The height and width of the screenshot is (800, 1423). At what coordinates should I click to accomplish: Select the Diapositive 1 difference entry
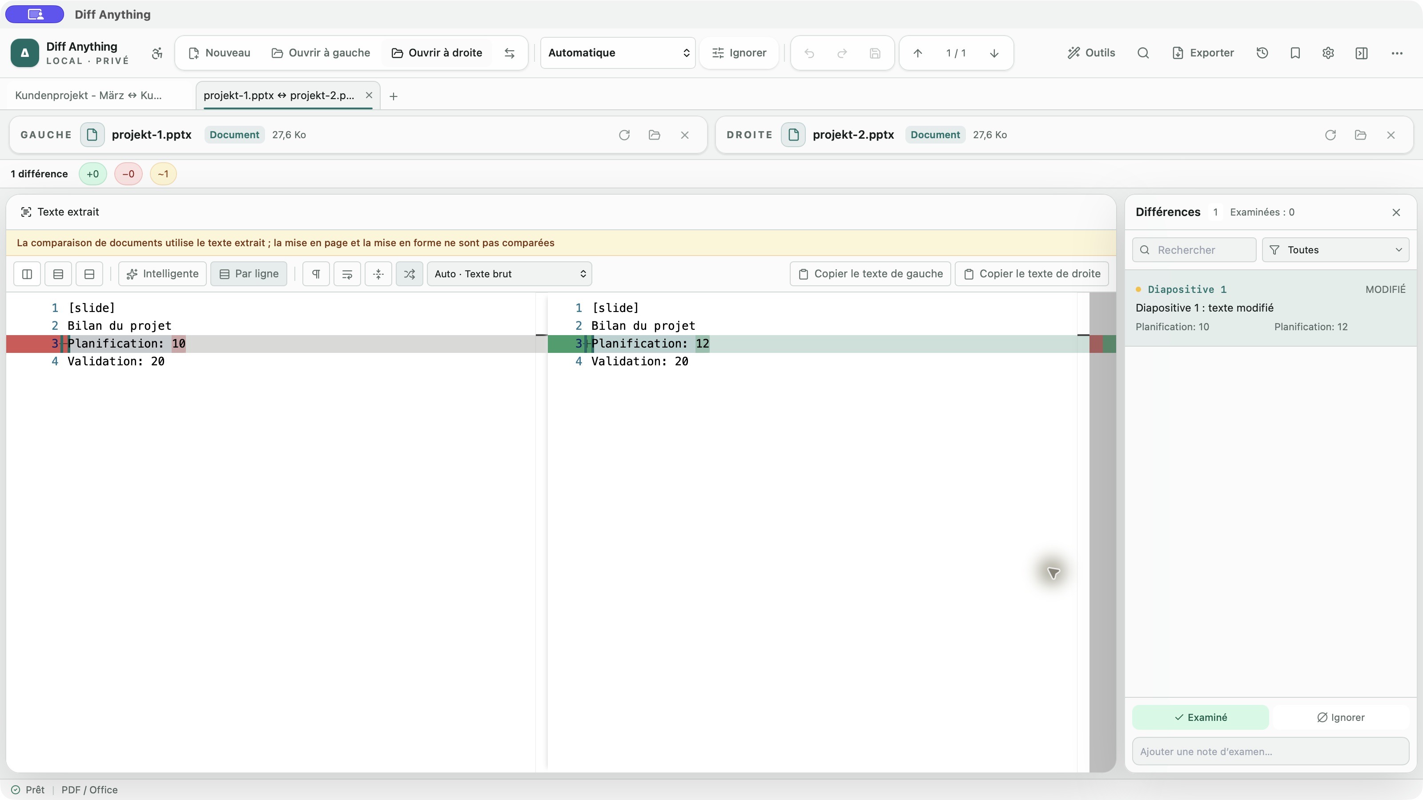(x=1270, y=308)
